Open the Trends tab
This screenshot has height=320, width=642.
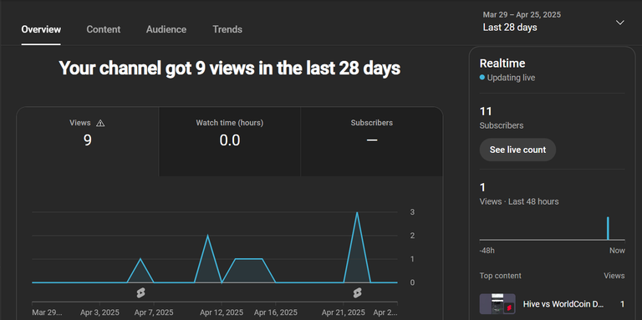tap(227, 29)
